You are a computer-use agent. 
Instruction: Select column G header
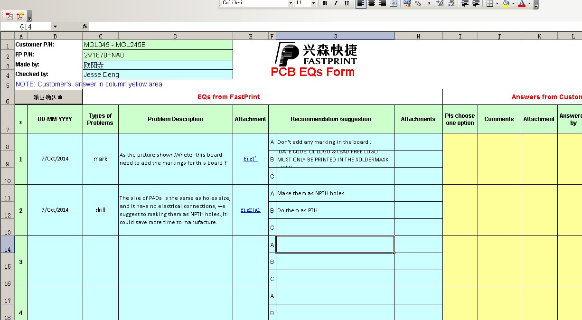335,36
